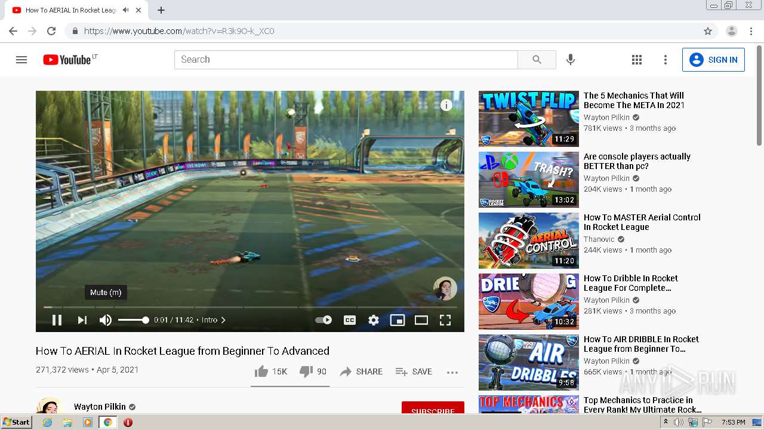Switch to theater mode
764x430 pixels.
pyautogui.click(x=421, y=320)
